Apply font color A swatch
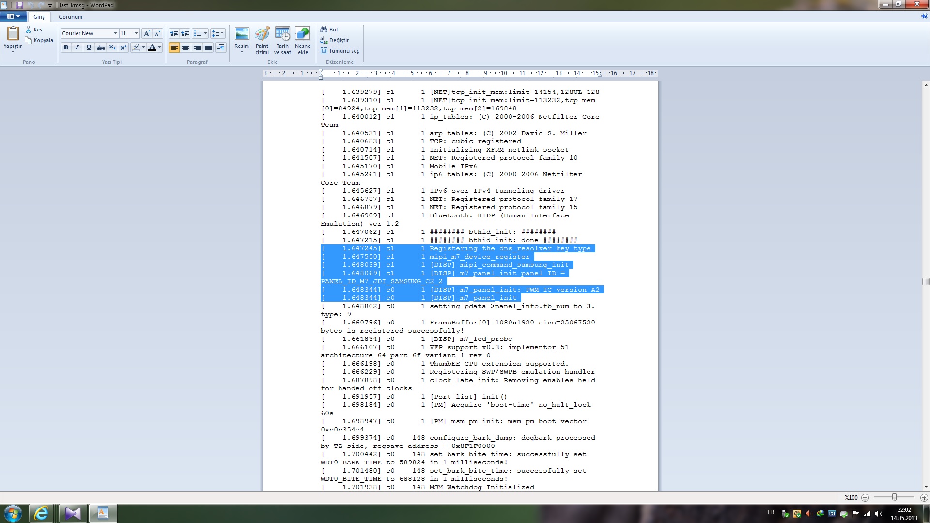Screen dimensions: 930x523 tap(152, 47)
